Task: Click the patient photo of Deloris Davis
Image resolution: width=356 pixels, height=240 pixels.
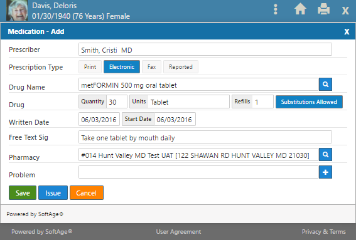Action: tap(17, 11)
